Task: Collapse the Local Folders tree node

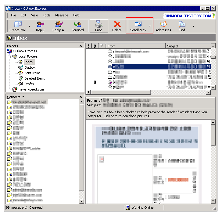Action: pyautogui.click(x=9, y=57)
